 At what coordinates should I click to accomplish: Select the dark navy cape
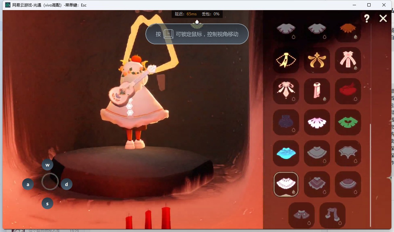coord(286,122)
